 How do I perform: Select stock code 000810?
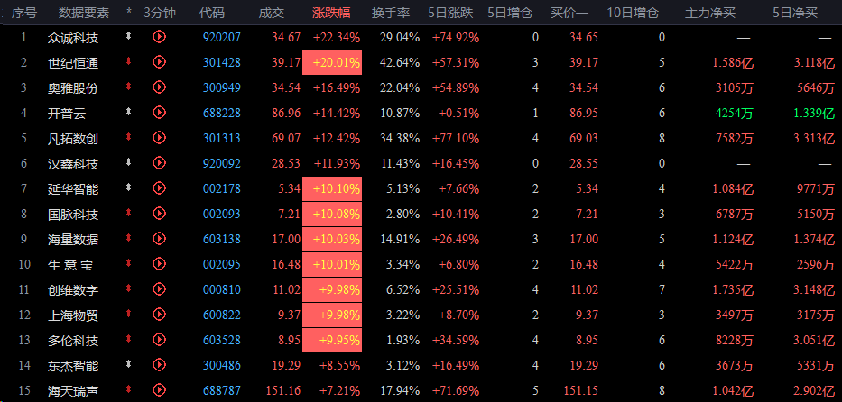(x=222, y=290)
